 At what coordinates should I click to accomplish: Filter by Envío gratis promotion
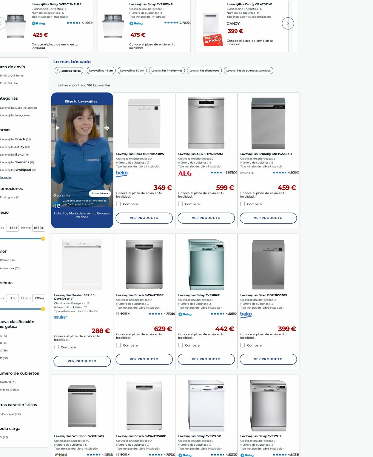(x=10, y=197)
